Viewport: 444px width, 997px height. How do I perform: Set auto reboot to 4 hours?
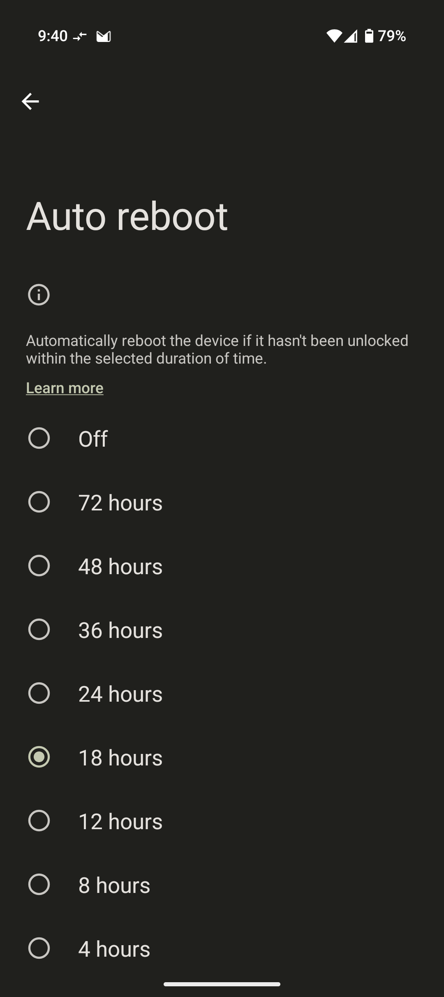click(x=39, y=948)
